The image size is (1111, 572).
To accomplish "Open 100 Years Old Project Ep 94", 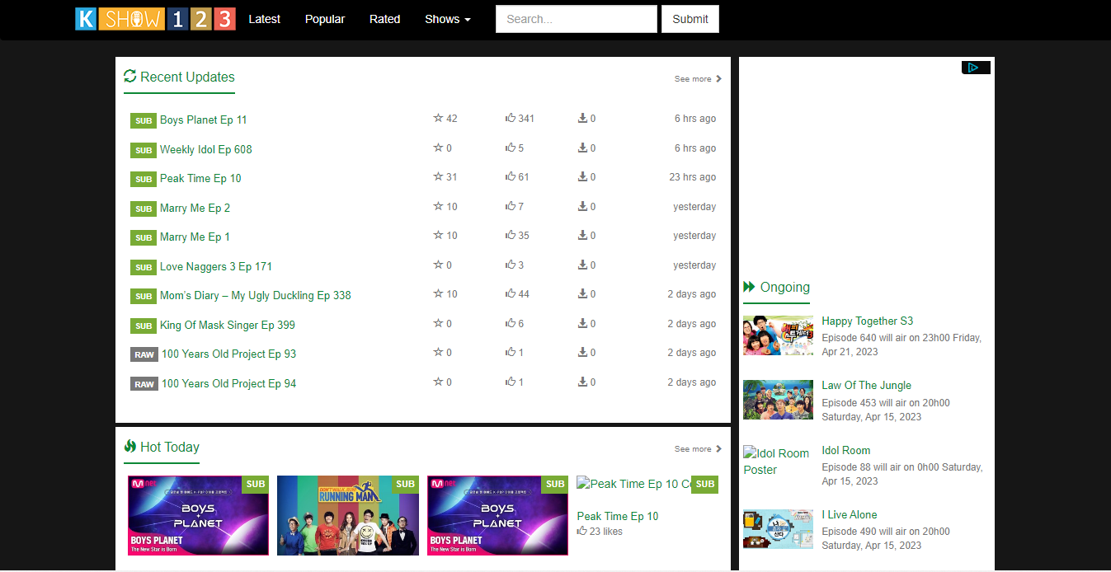I will (x=228, y=383).
